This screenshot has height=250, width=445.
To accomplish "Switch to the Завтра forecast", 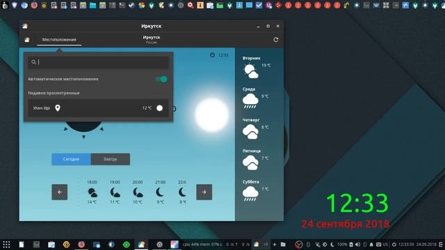I will click(111, 159).
